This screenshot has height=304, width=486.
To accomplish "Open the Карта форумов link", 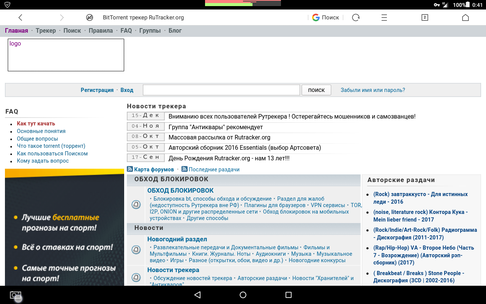I will (154, 169).
